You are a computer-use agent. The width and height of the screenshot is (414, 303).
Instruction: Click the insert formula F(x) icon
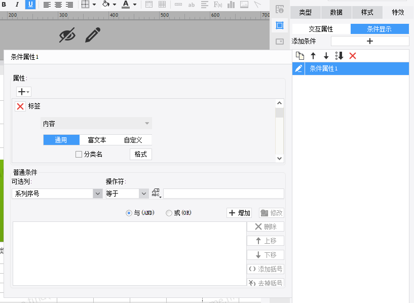pos(218,5)
